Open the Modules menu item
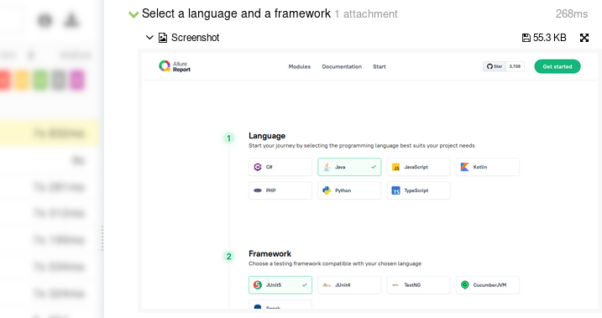 tap(300, 67)
